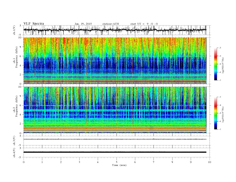Click the "ch.4(V)" axis label
The height and width of the screenshot is (182, 236).
(x=14, y=153)
